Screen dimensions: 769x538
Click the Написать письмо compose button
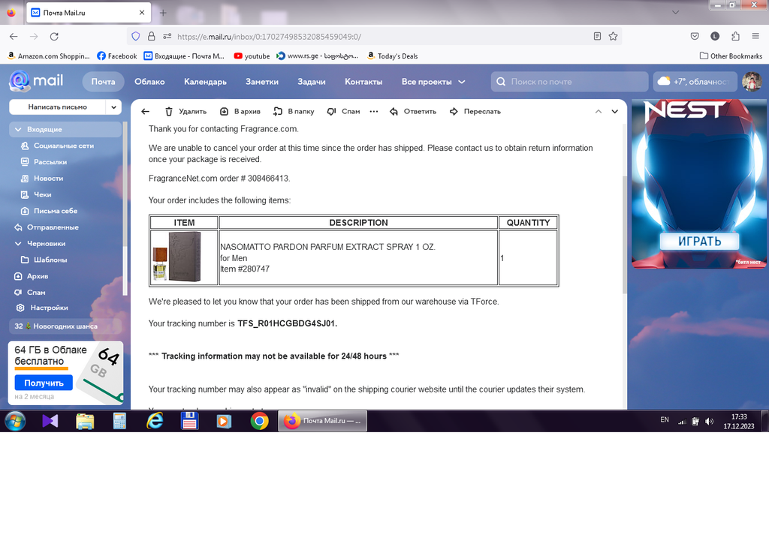point(57,107)
